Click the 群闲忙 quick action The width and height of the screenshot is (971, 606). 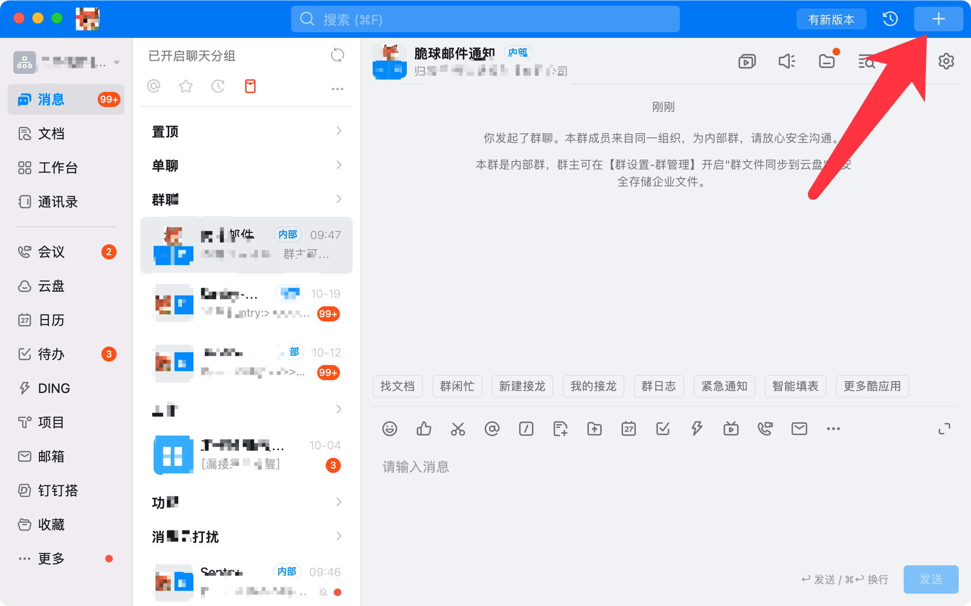click(x=457, y=386)
